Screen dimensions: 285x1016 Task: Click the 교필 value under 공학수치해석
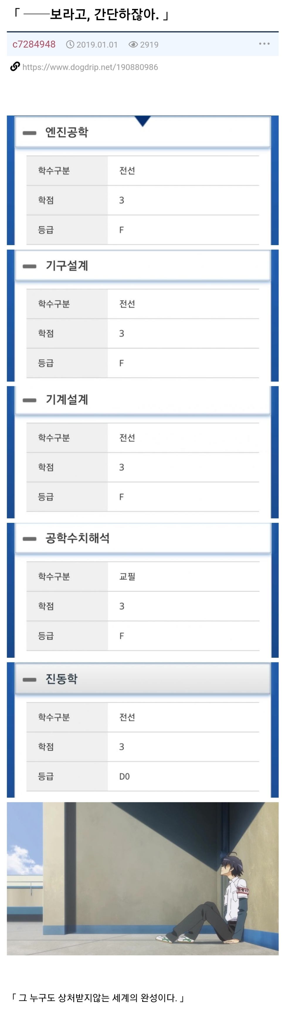[x=127, y=577]
